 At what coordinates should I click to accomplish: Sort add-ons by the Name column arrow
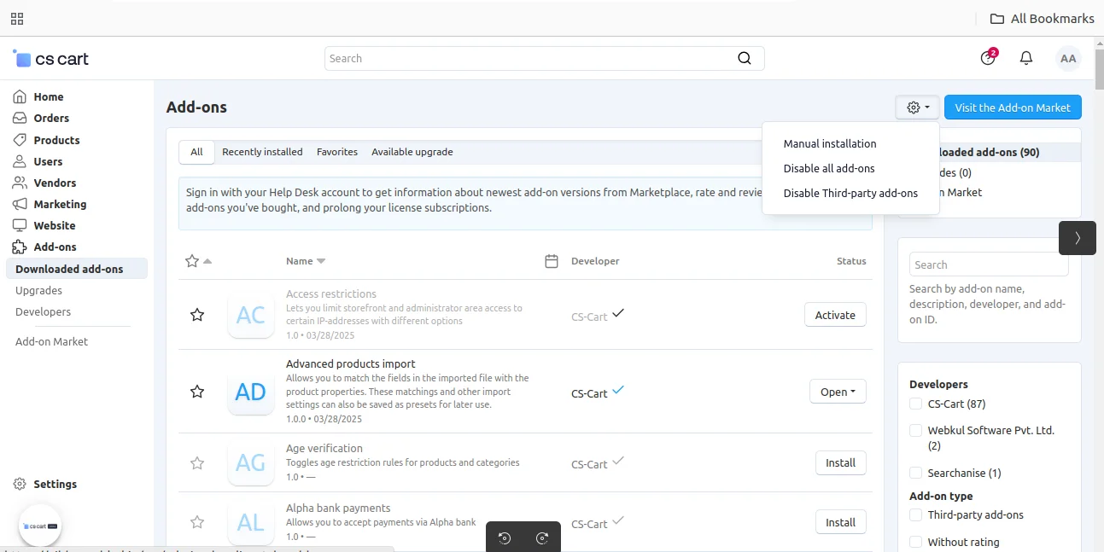point(321,261)
